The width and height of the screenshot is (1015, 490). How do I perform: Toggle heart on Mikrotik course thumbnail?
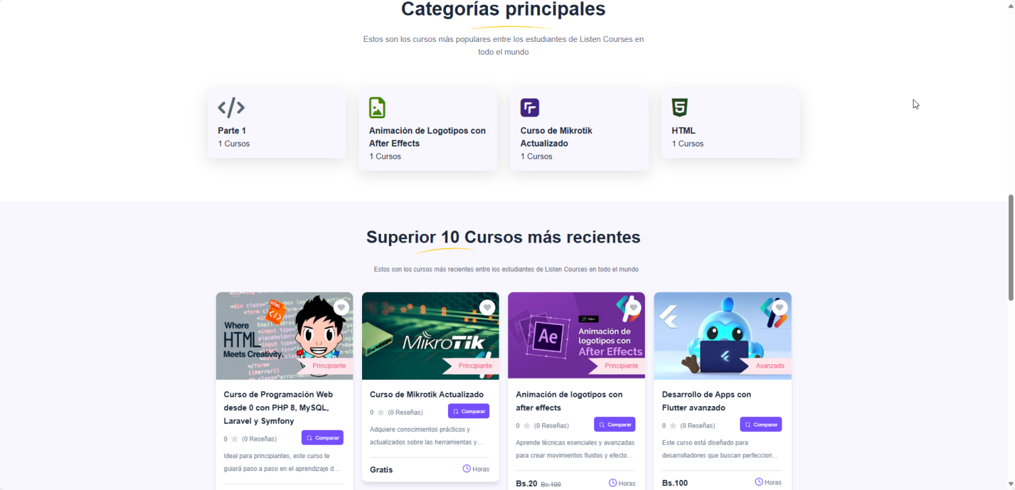(487, 308)
